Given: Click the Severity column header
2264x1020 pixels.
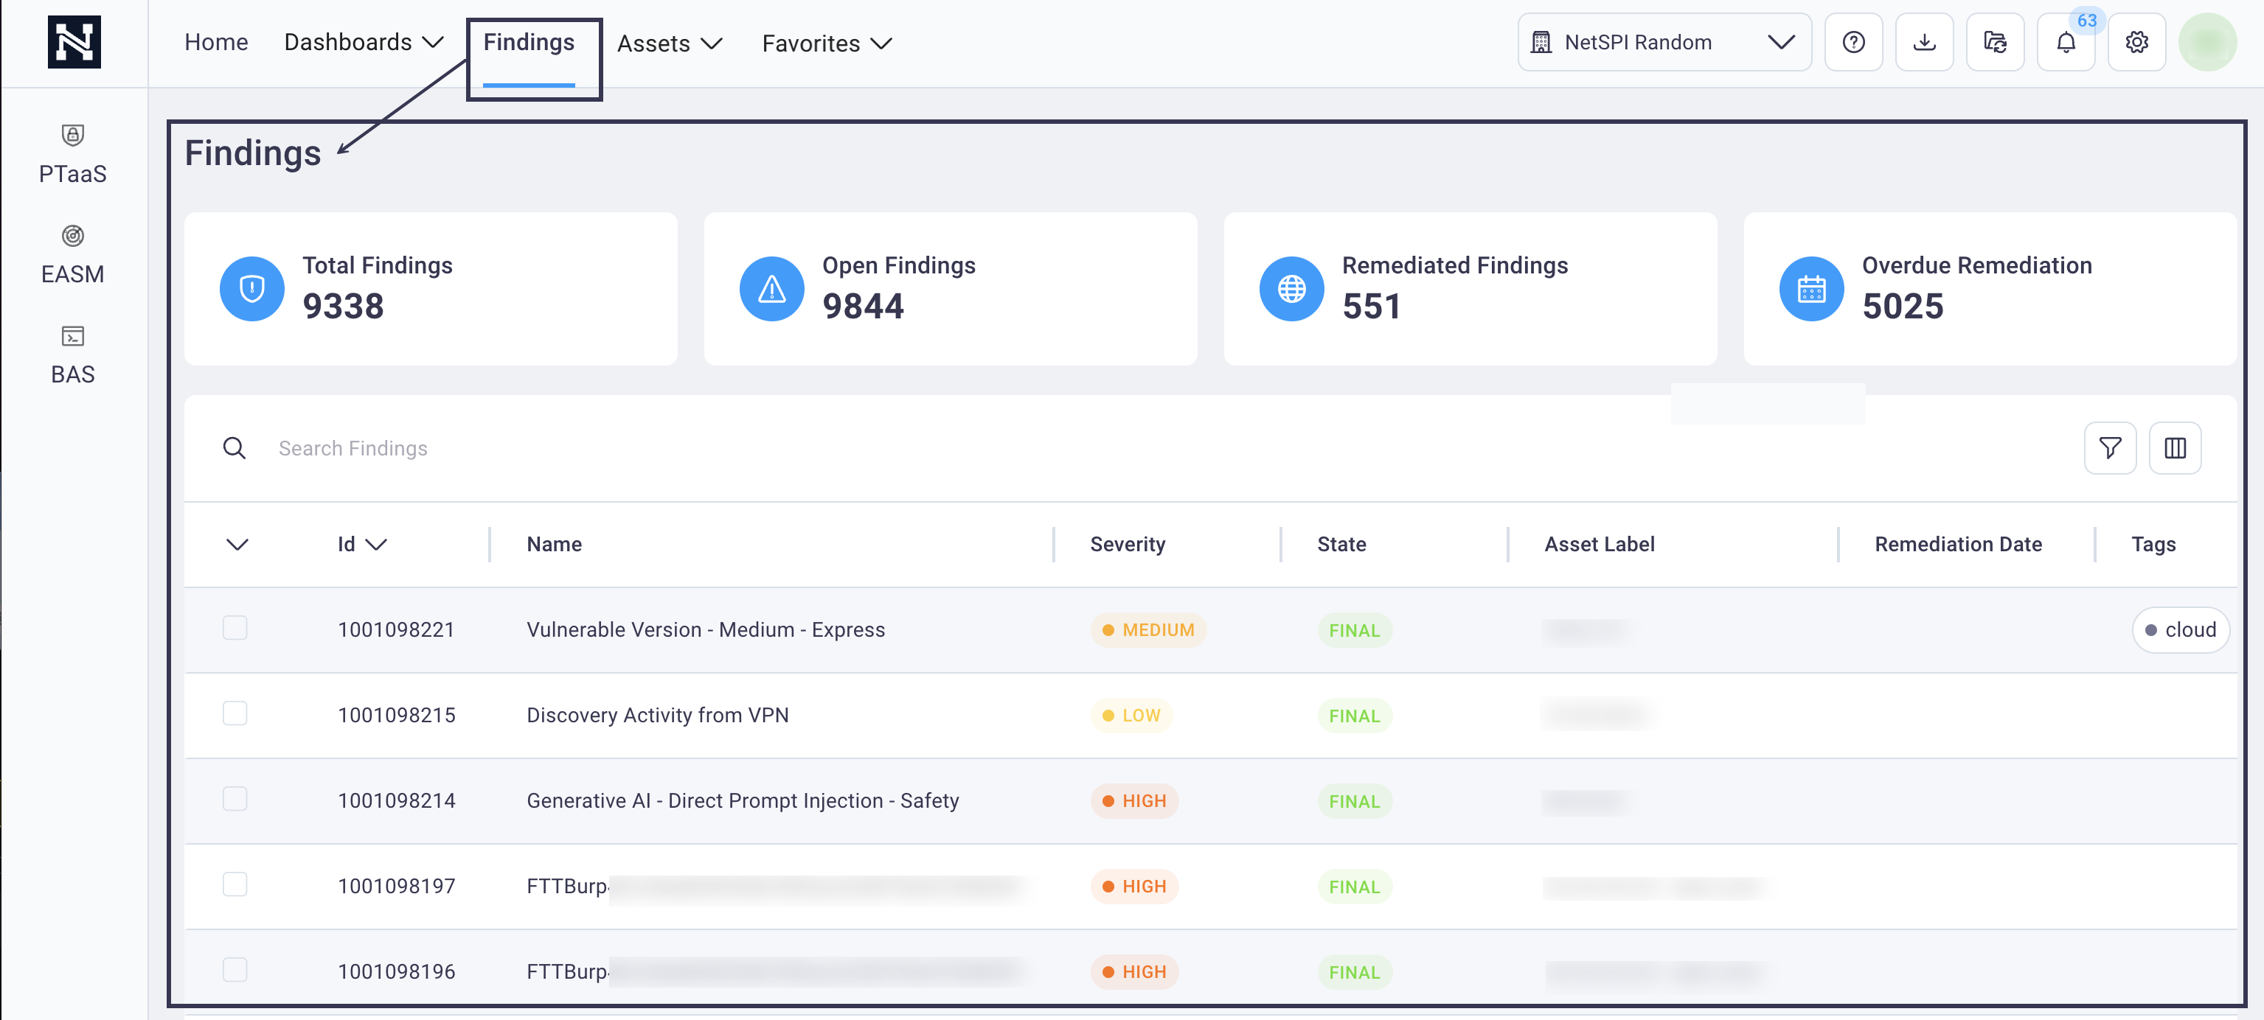Looking at the screenshot, I should pyautogui.click(x=1128, y=545).
